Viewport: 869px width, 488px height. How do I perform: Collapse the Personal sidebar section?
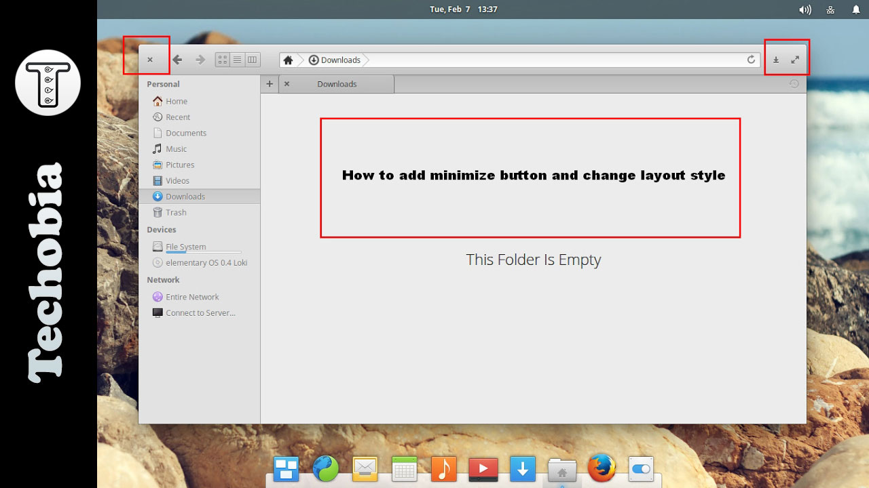coord(163,84)
